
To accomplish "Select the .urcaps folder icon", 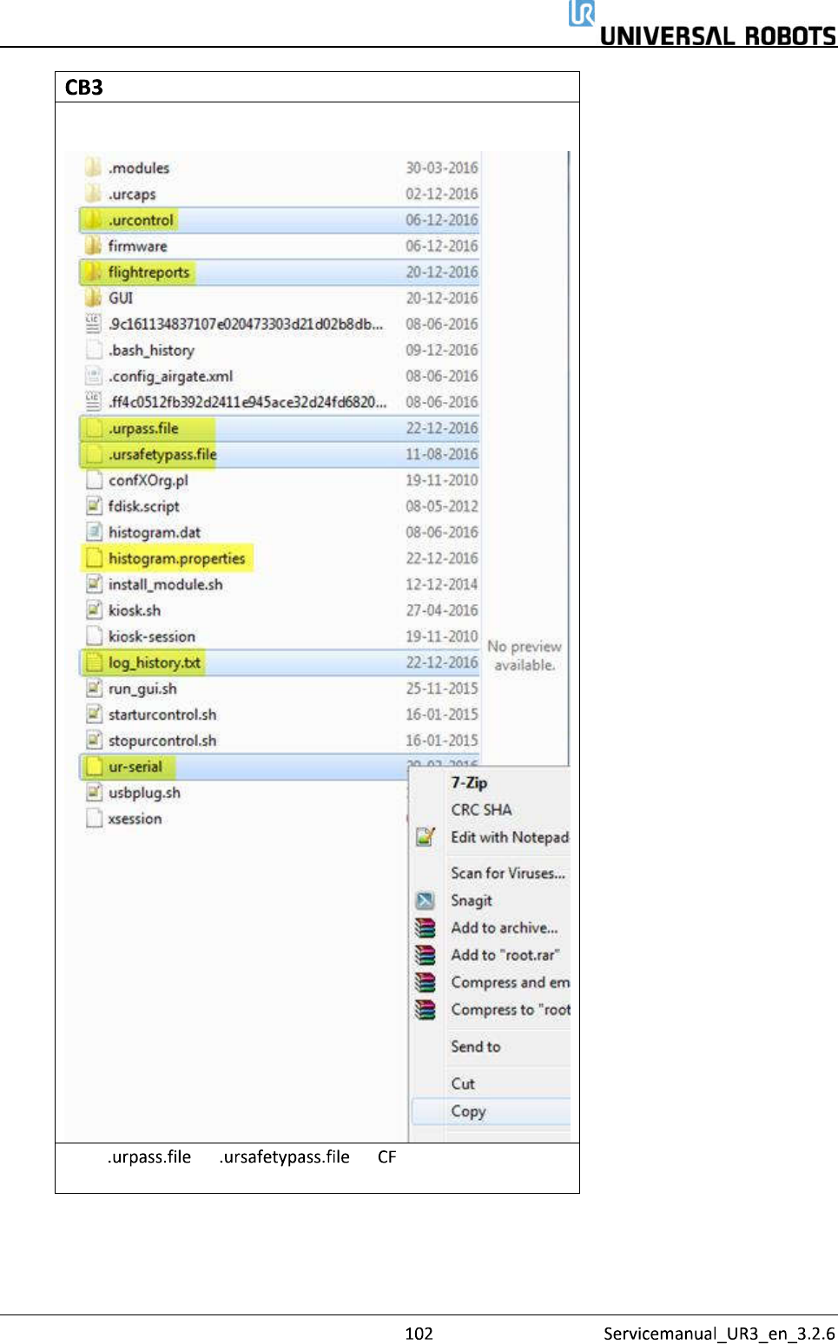I will 93,194.
